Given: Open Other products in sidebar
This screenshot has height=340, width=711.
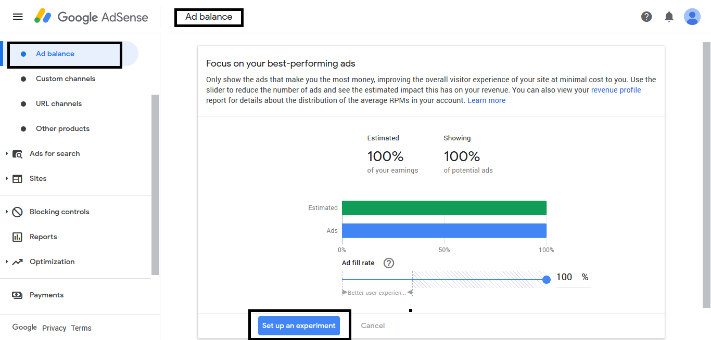Looking at the screenshot, I should pos(62,129).
